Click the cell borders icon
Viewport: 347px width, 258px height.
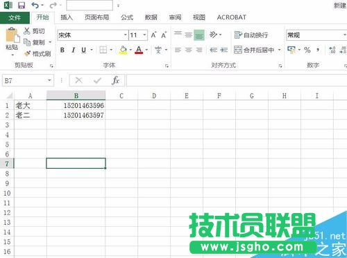[103, 50]
